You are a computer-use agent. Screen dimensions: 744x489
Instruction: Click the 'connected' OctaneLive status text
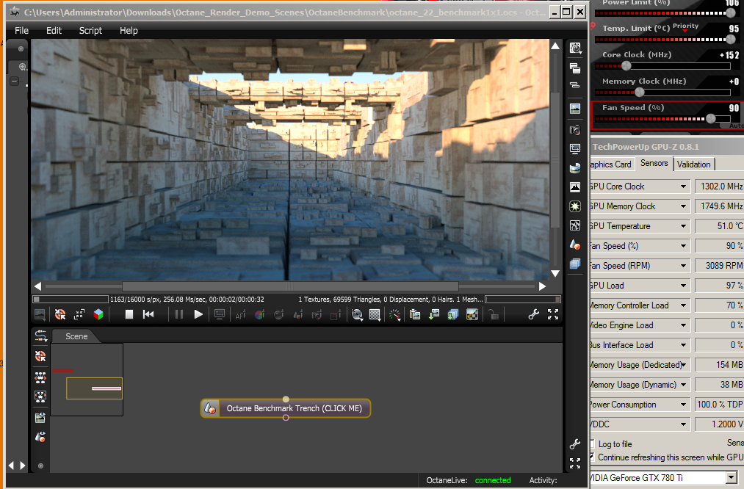click(x=493, y=480)
